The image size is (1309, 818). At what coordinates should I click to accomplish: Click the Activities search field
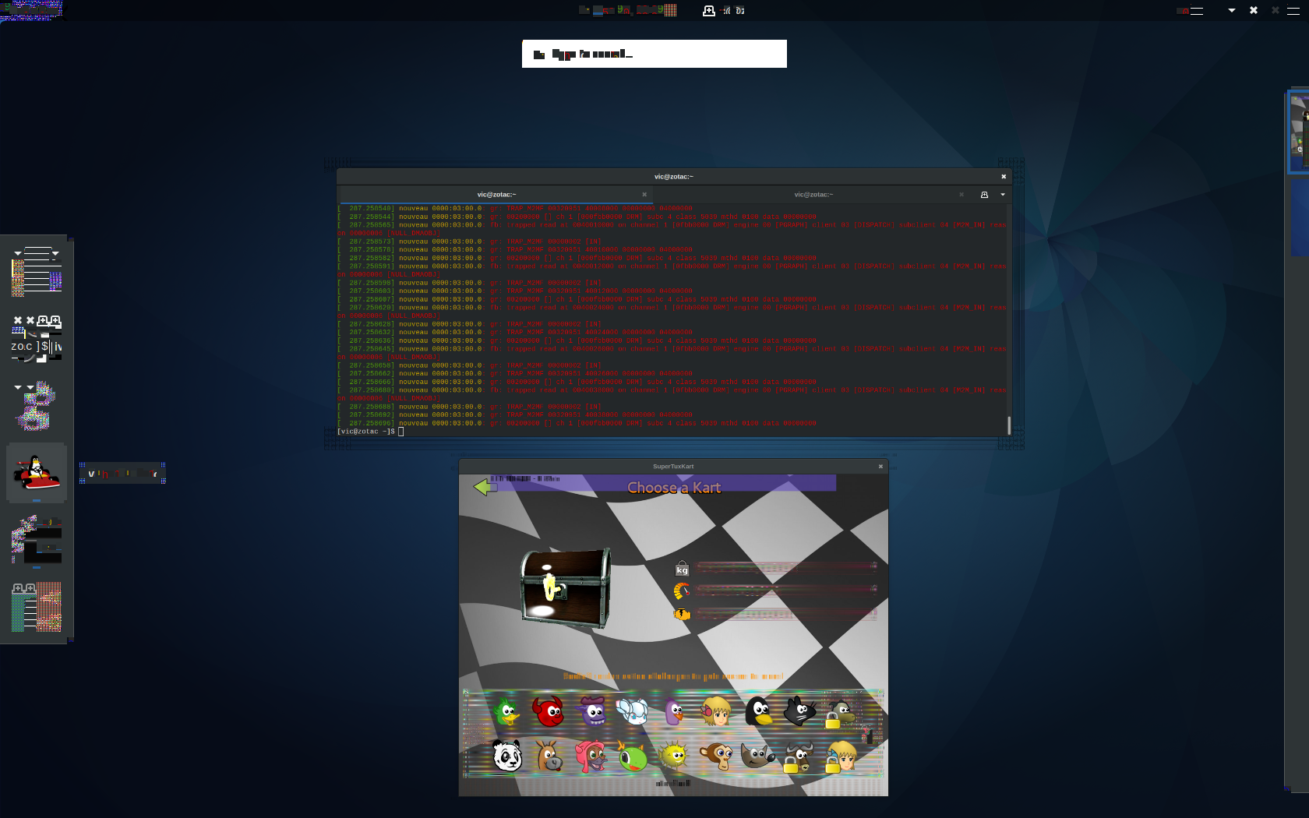tap(654, 54)
